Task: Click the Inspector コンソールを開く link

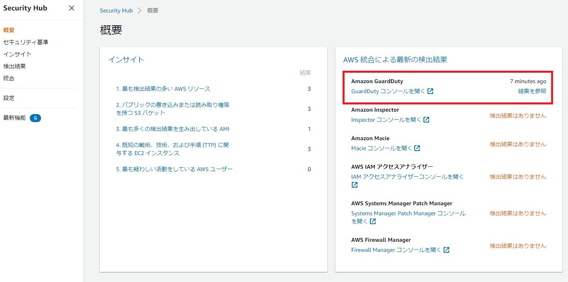Action: 386,120
